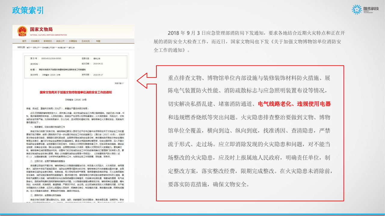The height and width of the screenshot is (216, 385).
Task: Click the 通知公告 breadcrumb link
Action: click(72, 47)
